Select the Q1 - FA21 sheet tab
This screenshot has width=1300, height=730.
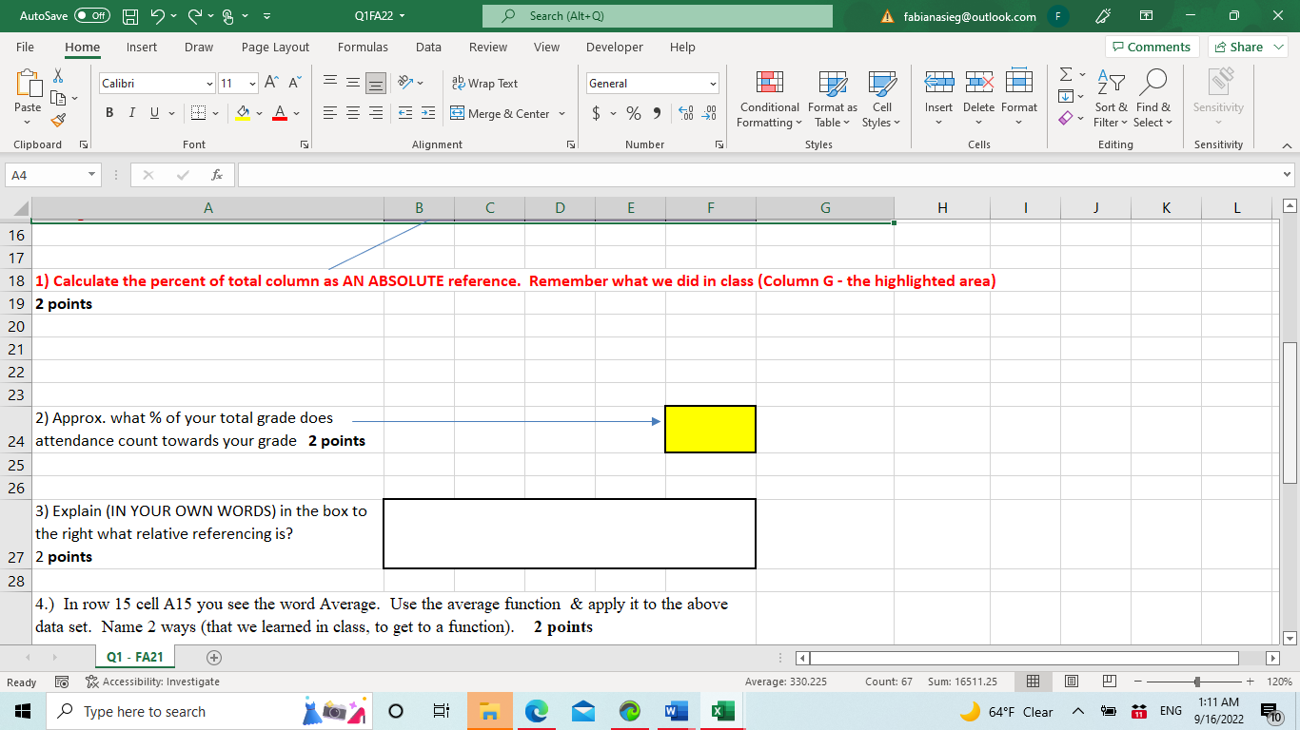coord(135,657)
